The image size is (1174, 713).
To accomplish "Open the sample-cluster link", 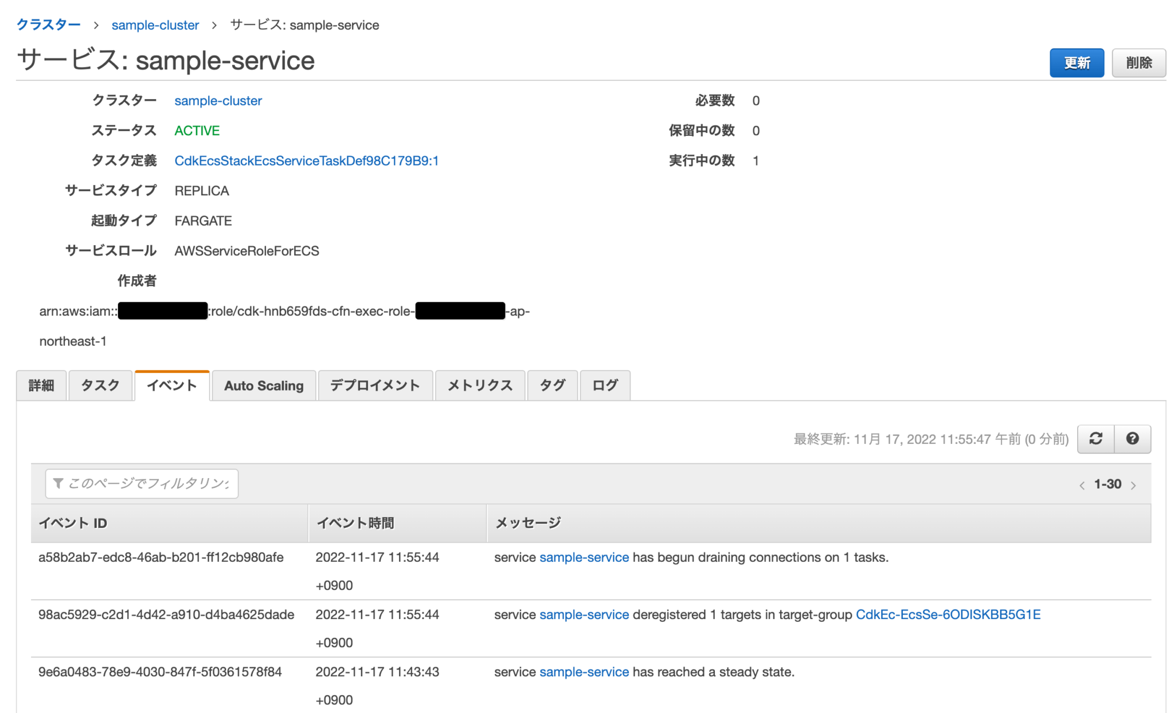I will (x=218, y=100).
